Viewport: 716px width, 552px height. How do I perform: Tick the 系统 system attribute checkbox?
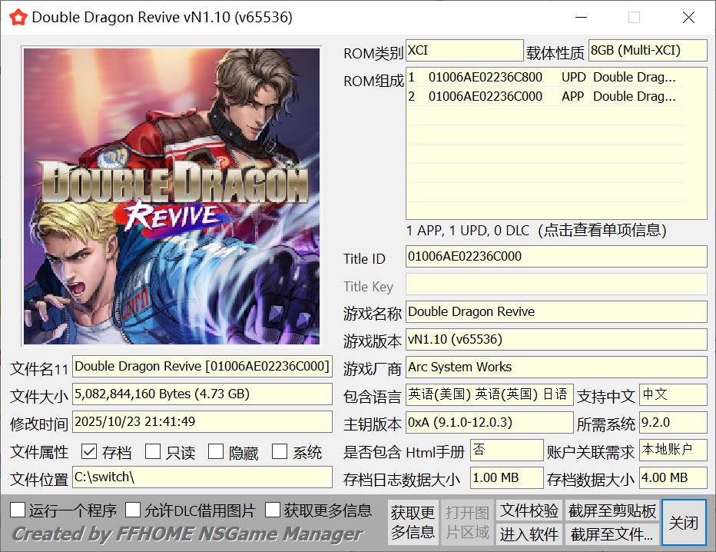(280, 451)
